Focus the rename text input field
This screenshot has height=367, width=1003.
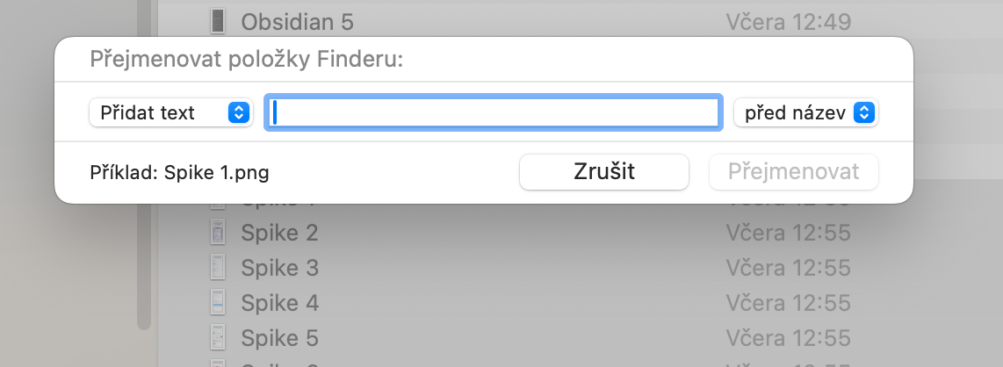494,112
